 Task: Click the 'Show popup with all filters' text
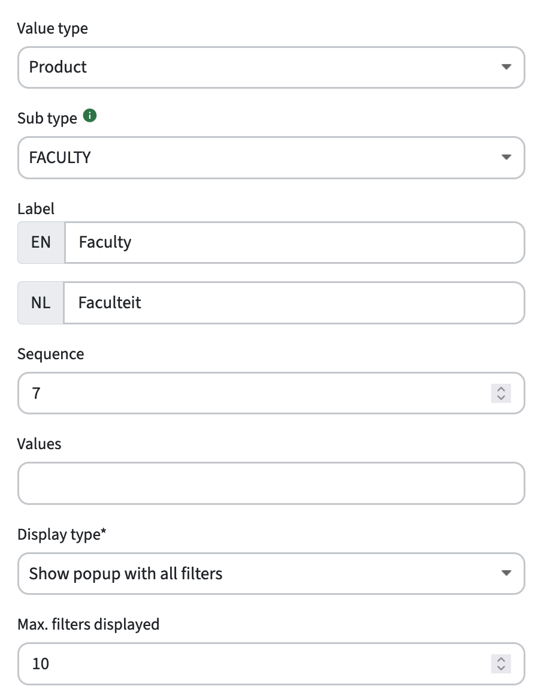point(126,574)
